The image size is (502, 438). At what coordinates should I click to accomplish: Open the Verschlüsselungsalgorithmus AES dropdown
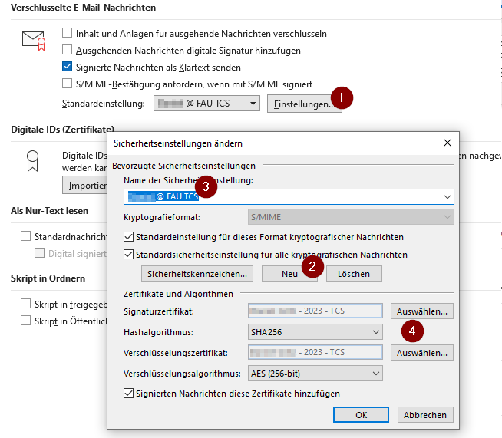[315, 374]
